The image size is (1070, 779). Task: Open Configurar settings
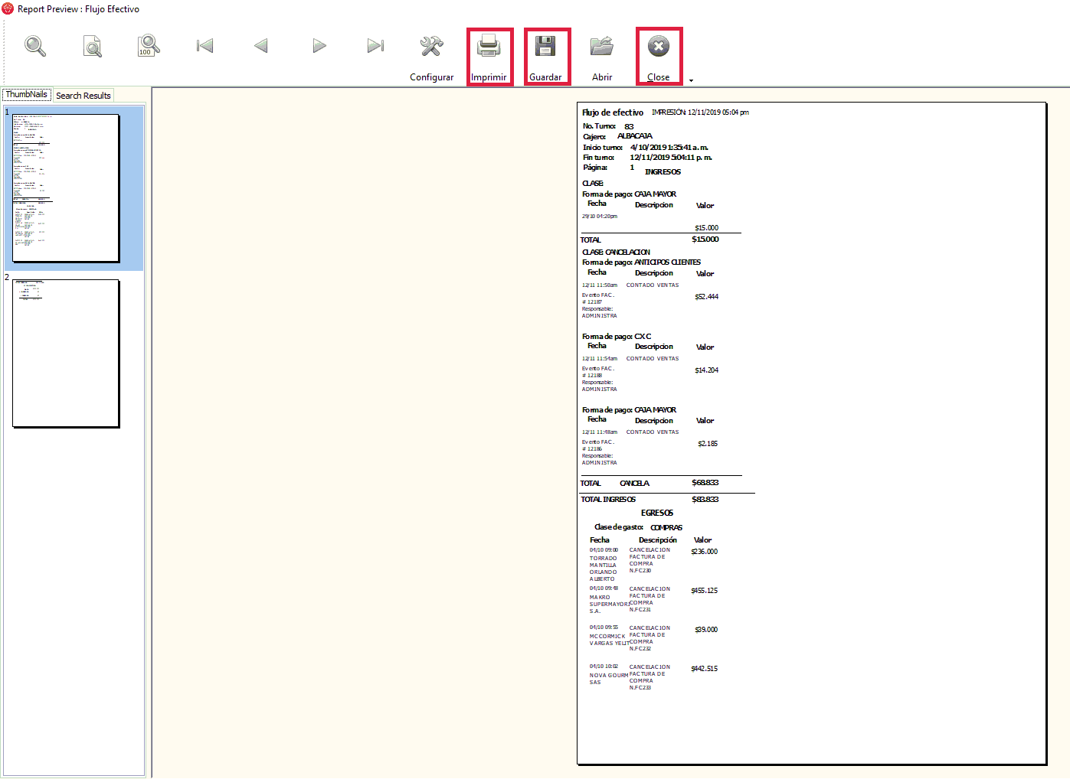431,56
